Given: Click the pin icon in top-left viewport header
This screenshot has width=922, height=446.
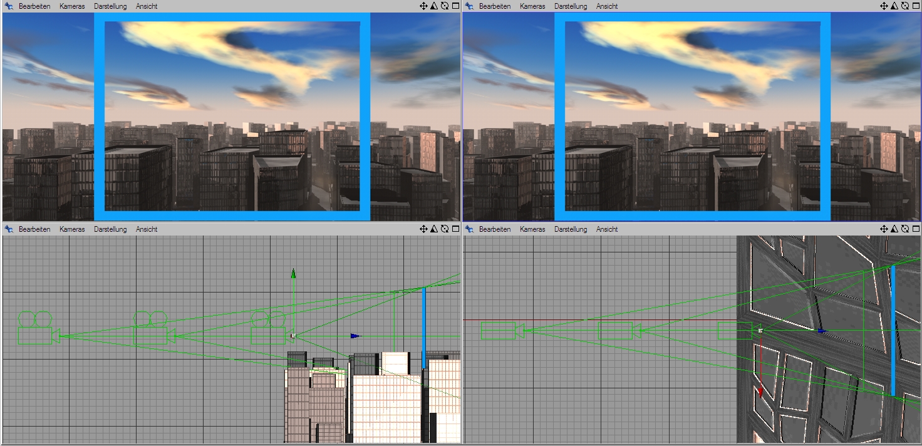Looking at the screenshot, I should (x=9, y=6).
